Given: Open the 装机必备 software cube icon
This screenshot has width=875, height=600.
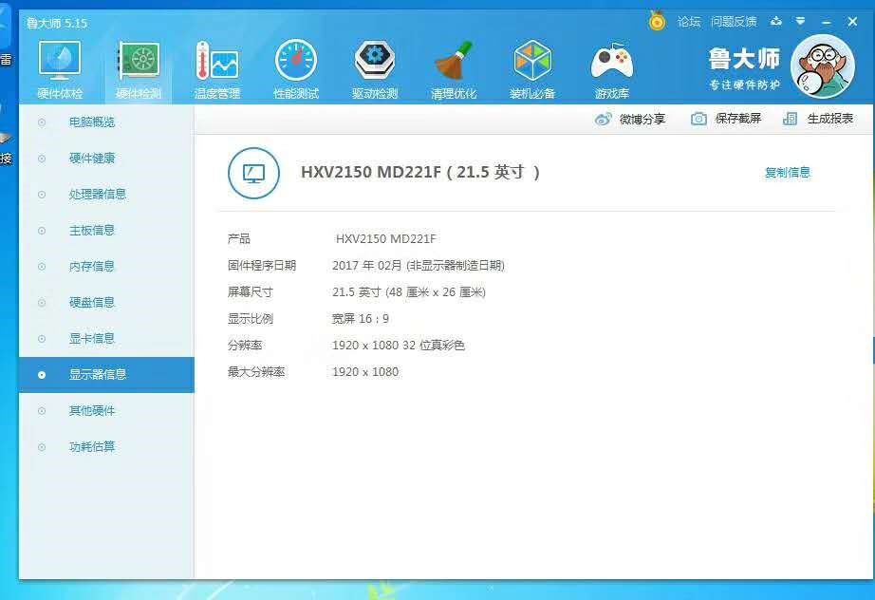Looking at the screenshot, I should click(x=532, y=60).
